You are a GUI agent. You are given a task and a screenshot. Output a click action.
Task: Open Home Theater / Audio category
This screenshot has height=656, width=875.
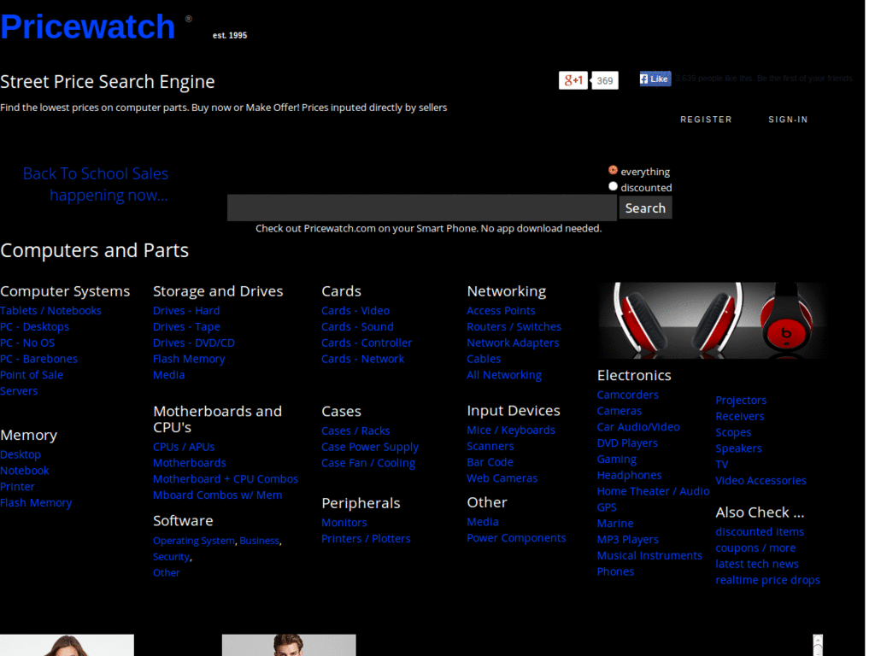pyautogui.click(x=654, y=491)
